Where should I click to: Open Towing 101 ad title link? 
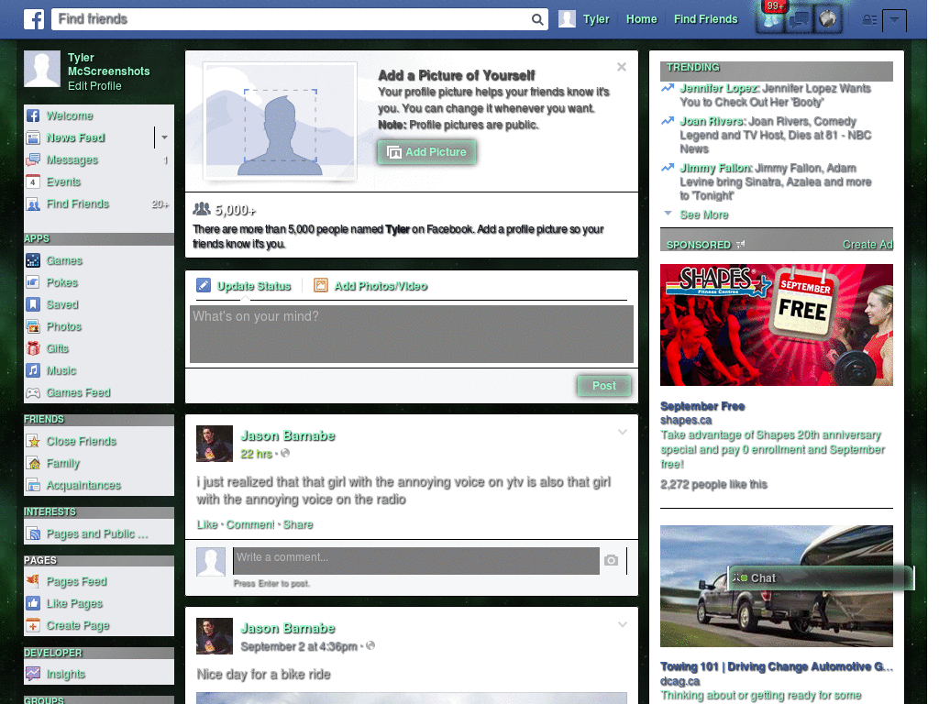pyautogui.click(x=776, y=667)
